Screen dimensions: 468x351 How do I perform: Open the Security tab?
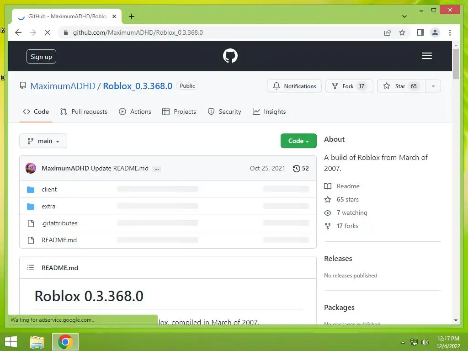click(x=224, y=112)
